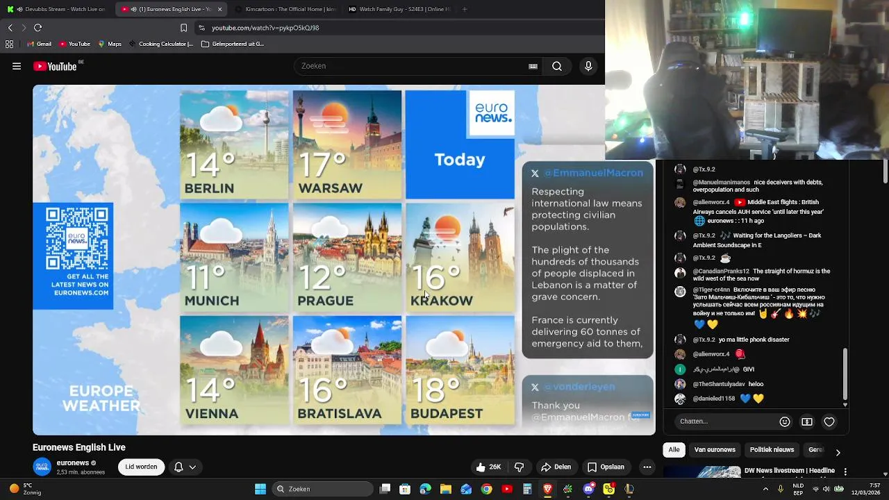Open Windows Start menu

click(x=260, y=489)
